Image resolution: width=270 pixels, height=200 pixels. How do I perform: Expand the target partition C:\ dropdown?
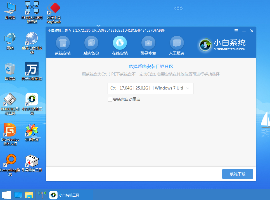[150, 88]
